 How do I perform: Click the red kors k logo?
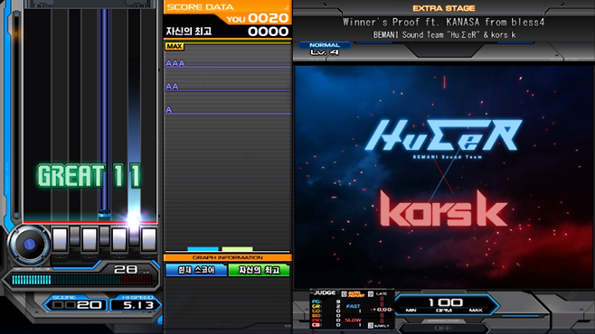point(444,209)
